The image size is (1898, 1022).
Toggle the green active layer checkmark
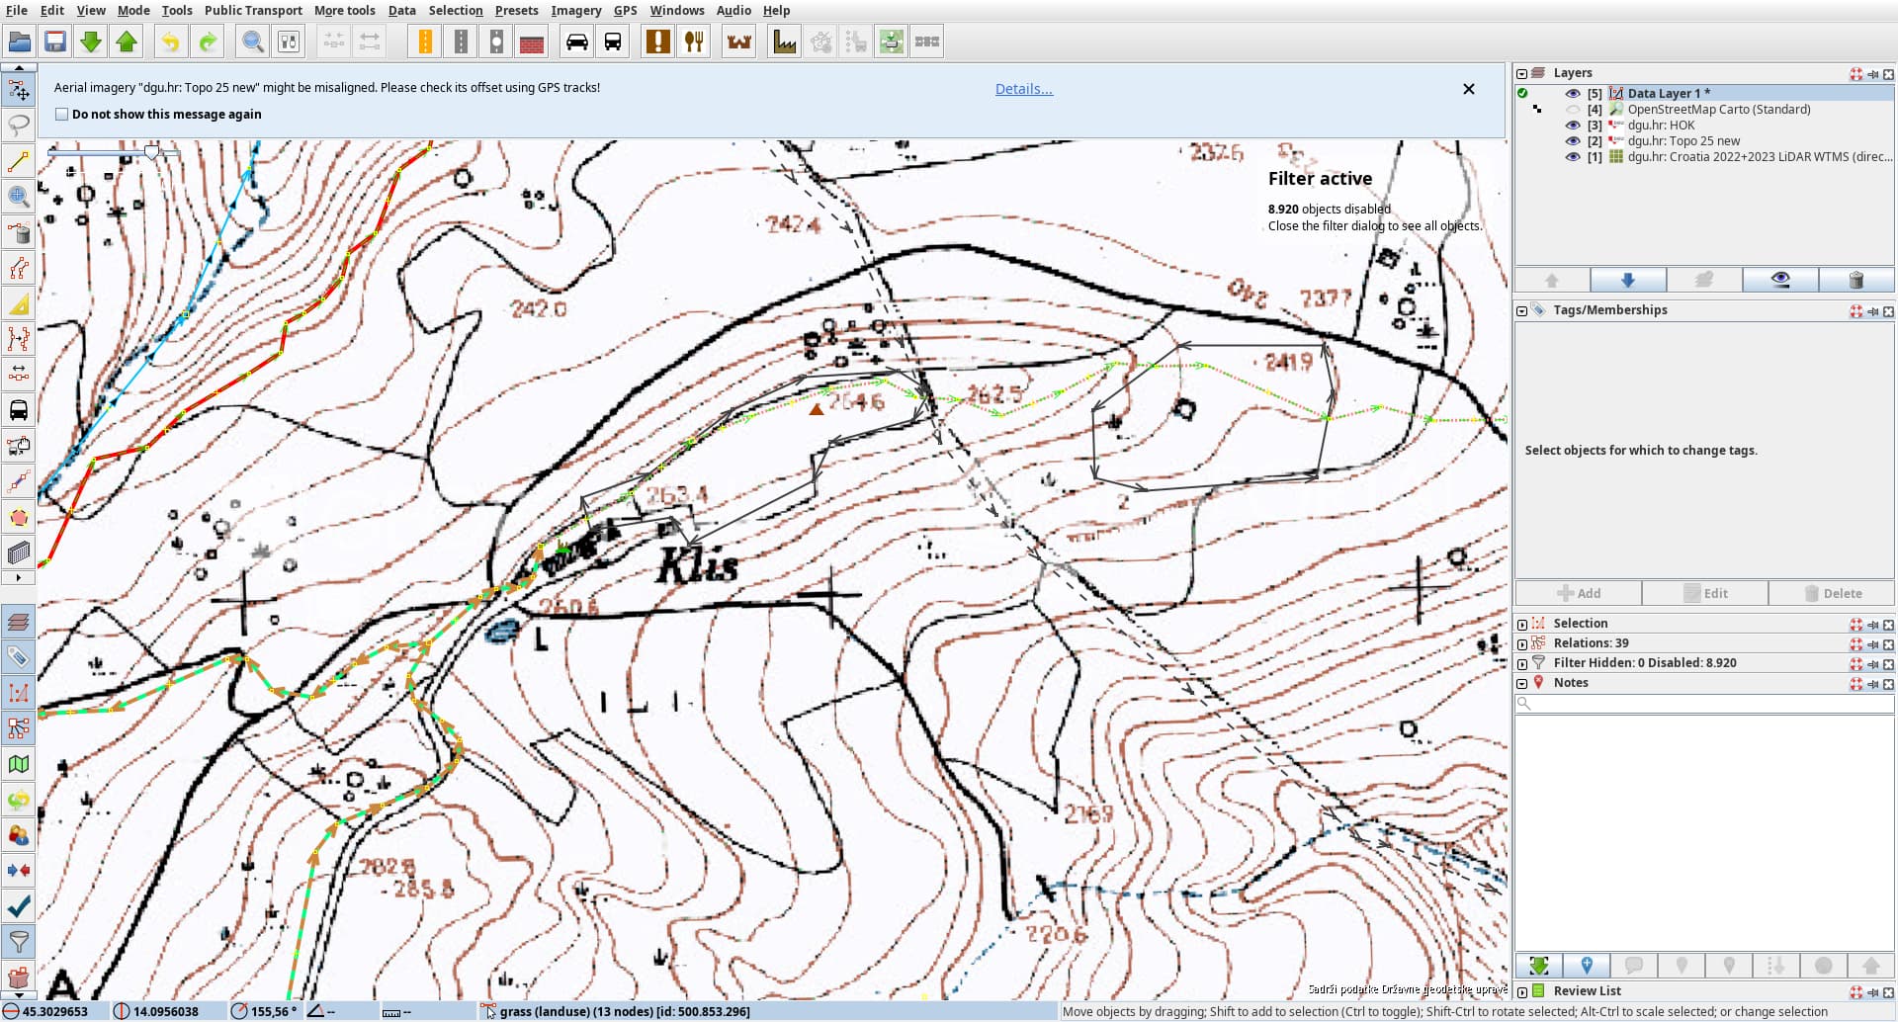coord(1522,93)
